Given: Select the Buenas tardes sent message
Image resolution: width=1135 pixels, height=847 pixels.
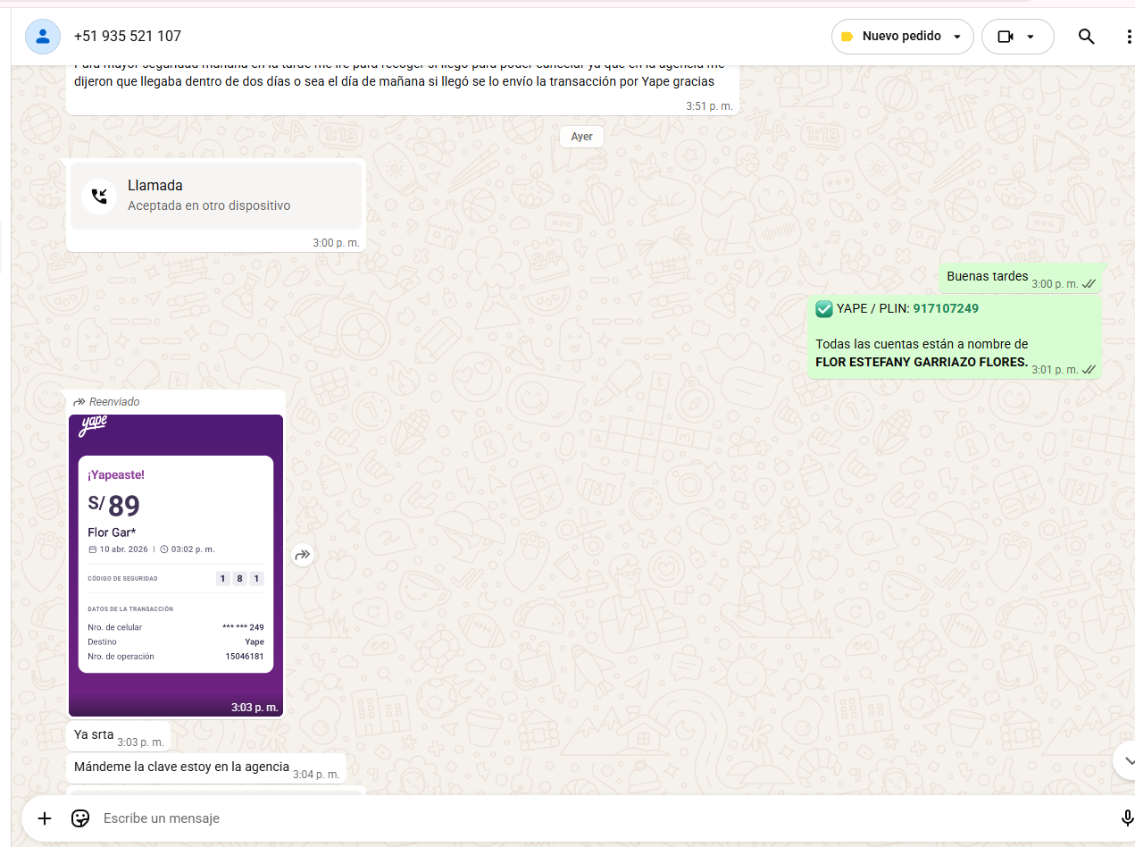Looking at the screenshot, I should tap(987, 277).
